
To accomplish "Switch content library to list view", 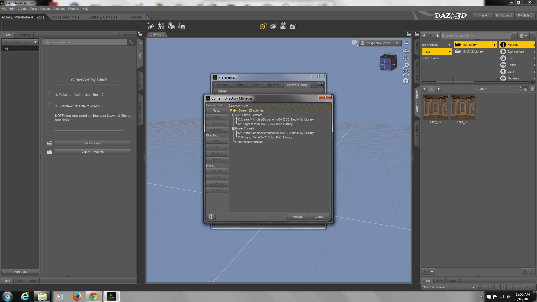I will click(x=532, y=89).
